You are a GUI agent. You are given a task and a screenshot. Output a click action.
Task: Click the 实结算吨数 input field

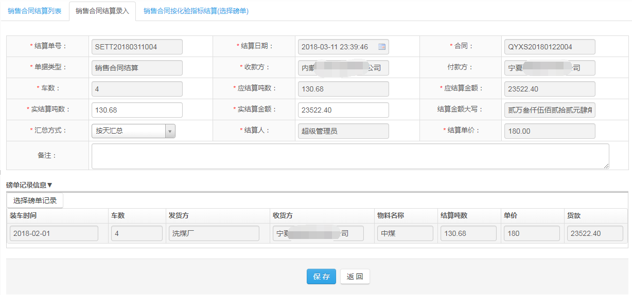[x=137, y=110]
